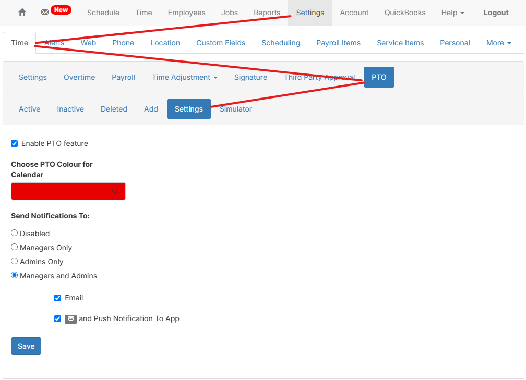Click the Logout link
526x380 pixels.
(x=495, y=12)
